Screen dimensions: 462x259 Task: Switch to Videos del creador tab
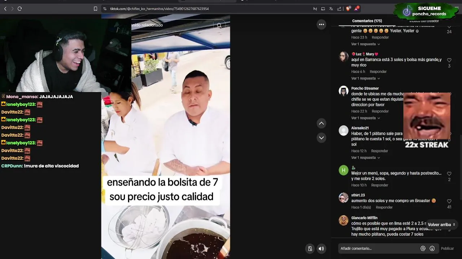pyautogui.click(x=424, y=21)
